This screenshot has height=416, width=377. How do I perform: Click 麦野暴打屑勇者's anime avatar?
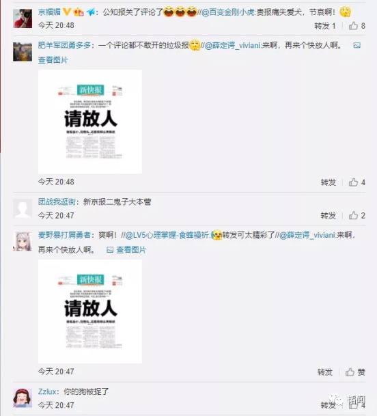point(23,241)
